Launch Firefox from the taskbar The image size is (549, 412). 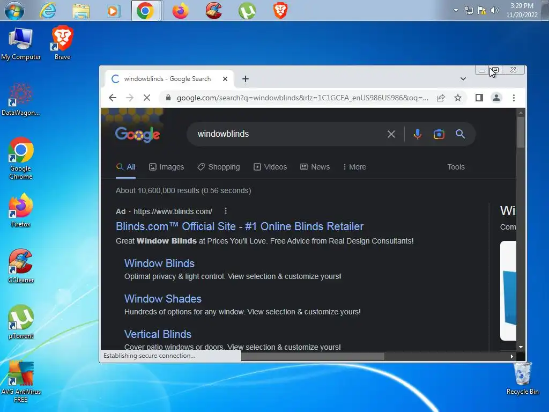tap(180, 11)
